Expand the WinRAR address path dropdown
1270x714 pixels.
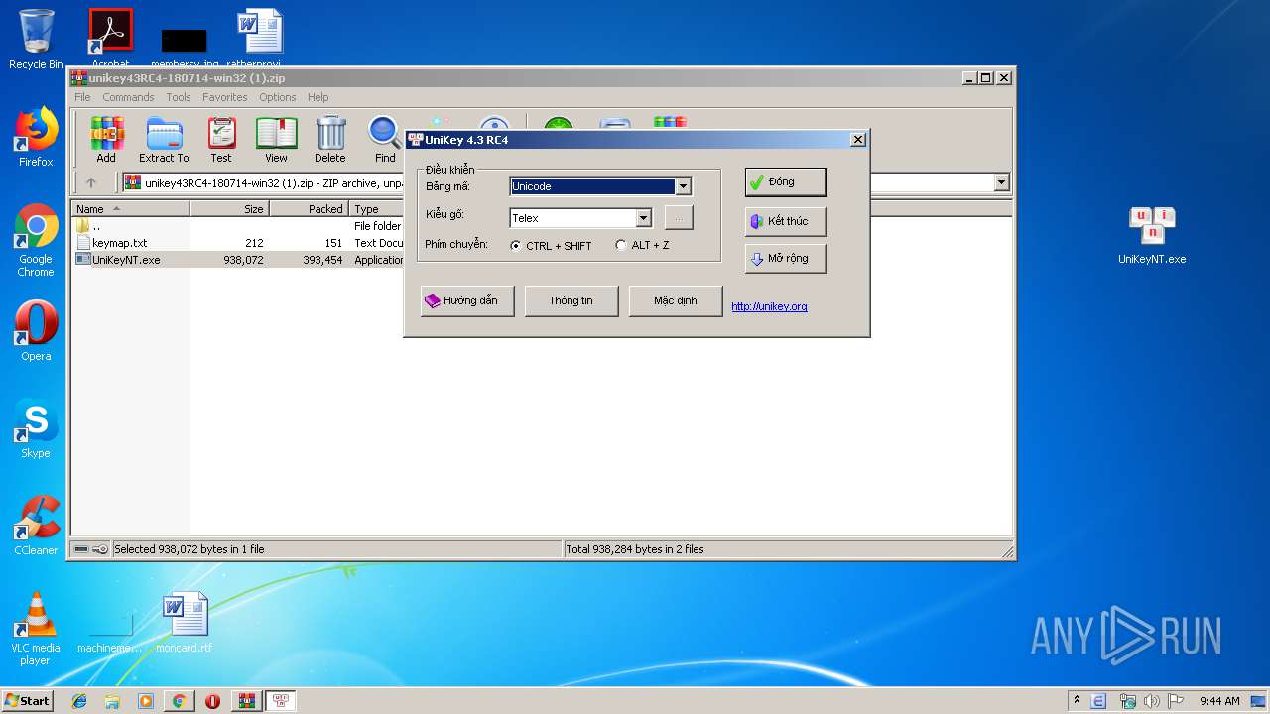1001,182
